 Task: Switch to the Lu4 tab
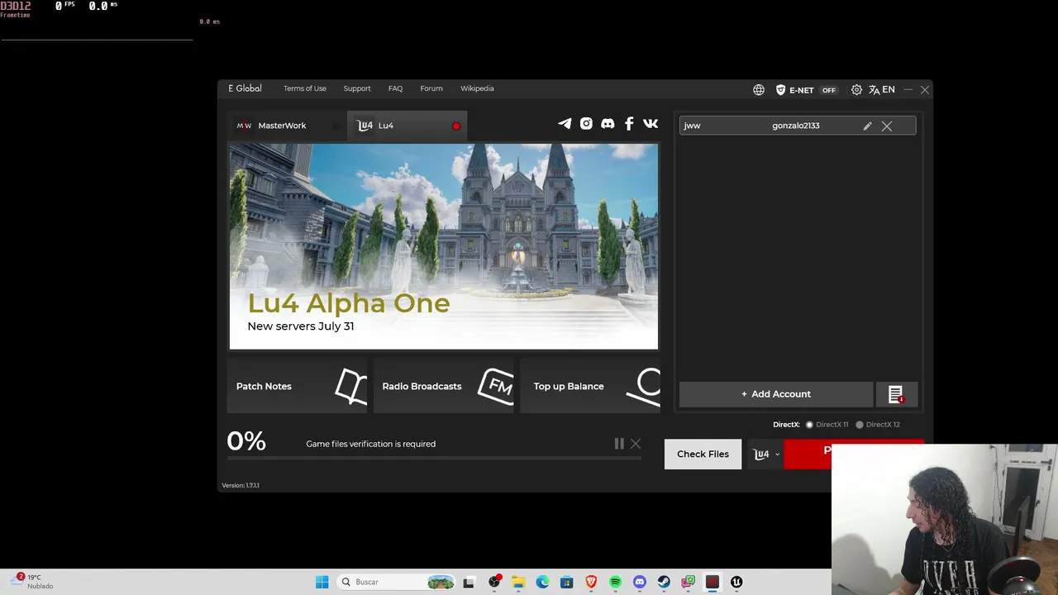point(407,126)
